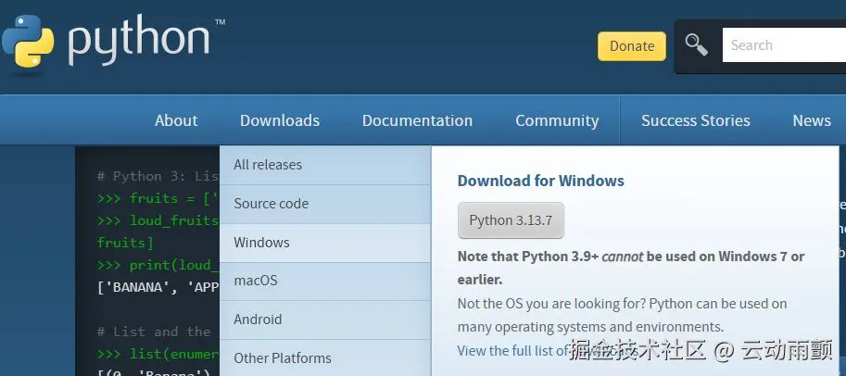The width and height of the screenshot is (846, 376).
Task: Select Windows in Downloads submenu
Action: (x=325, y=243)
